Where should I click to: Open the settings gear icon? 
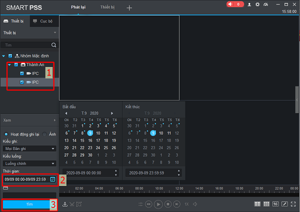(x=257, y=4)
